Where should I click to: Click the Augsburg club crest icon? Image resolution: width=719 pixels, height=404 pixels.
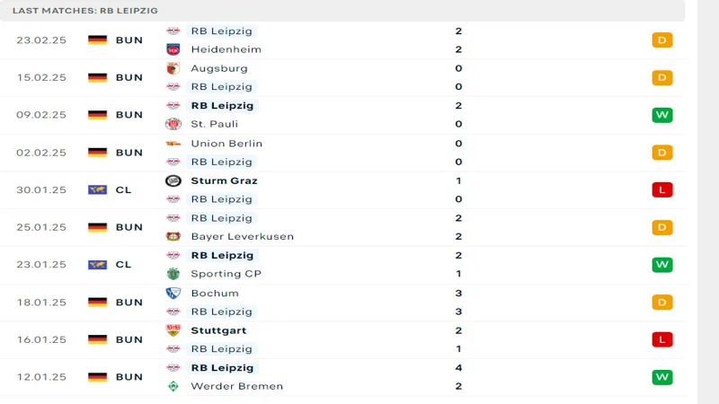tap(173, 68)
